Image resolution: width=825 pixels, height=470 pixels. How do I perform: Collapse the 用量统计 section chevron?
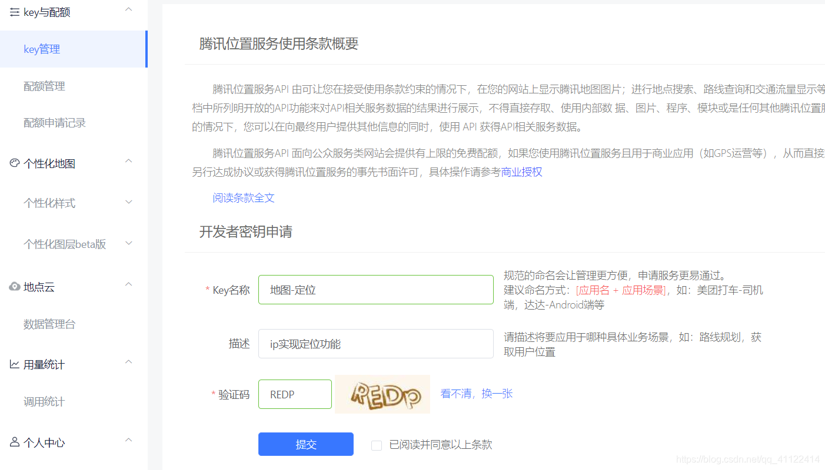(129, 362)
